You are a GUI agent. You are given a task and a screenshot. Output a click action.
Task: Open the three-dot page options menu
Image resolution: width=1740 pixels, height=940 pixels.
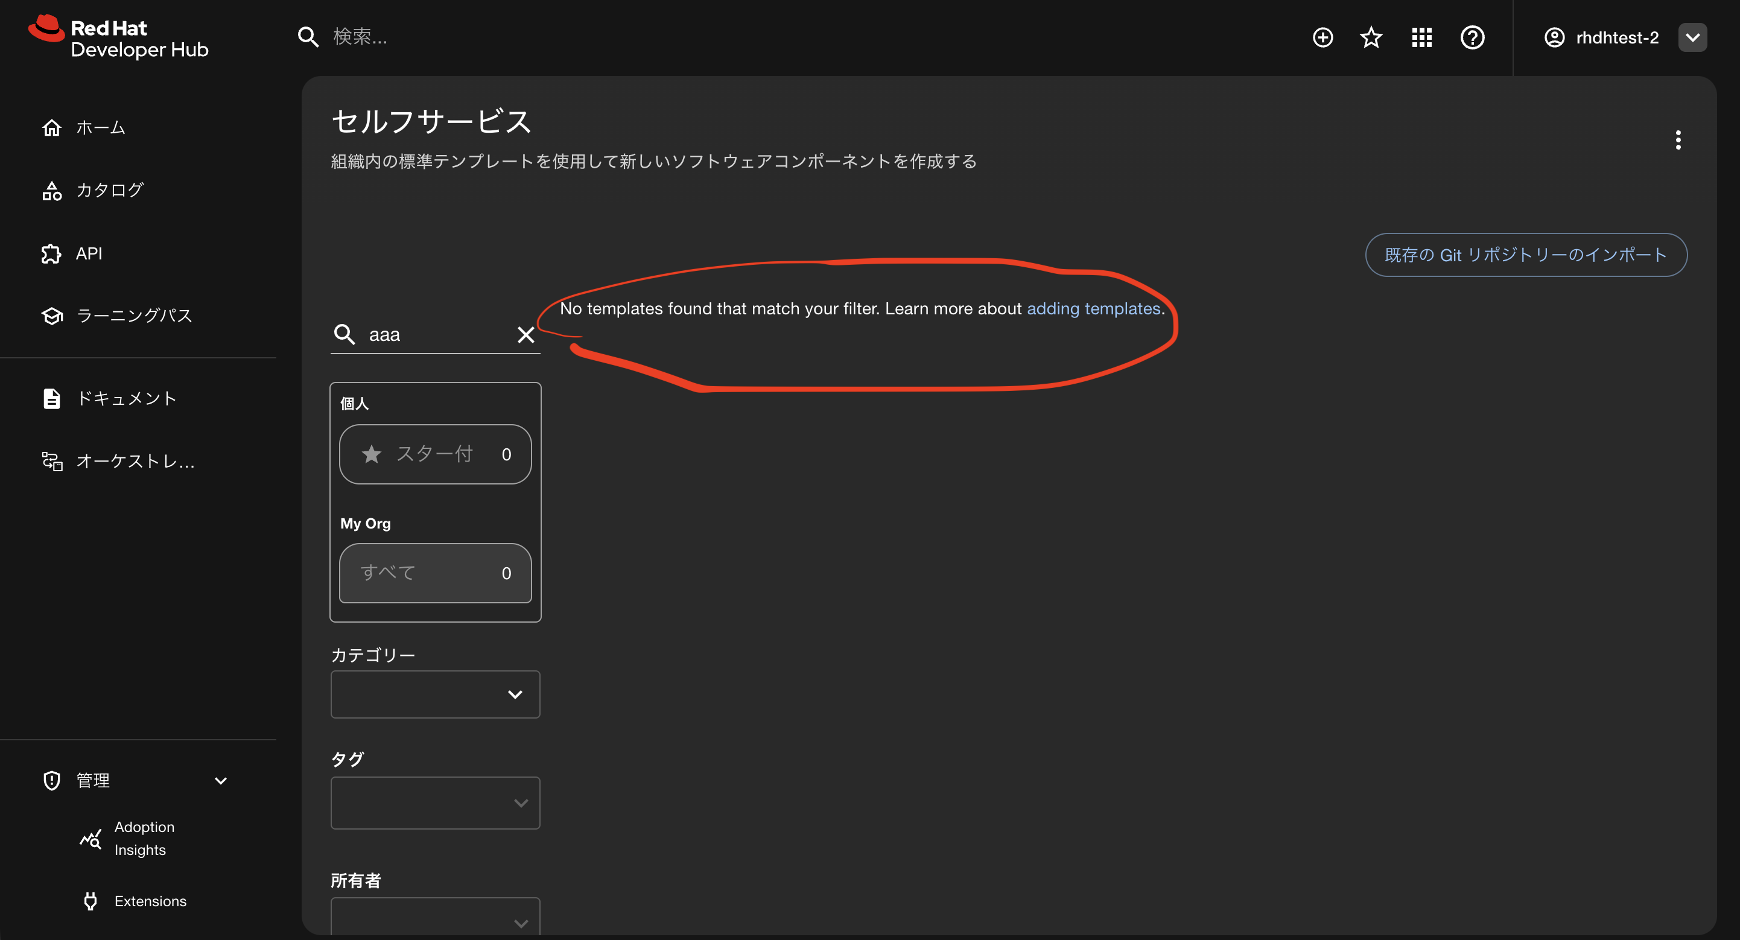coord(1677,140)
